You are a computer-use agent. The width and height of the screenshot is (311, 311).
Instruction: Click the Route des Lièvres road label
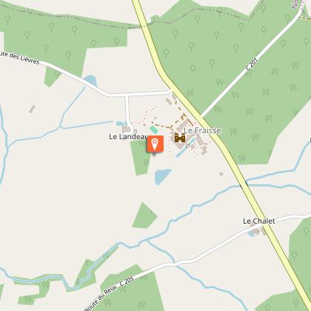[20, 58]
